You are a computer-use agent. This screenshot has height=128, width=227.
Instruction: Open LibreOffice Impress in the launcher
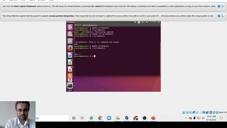pyautogui.click(x=70, y=69)
